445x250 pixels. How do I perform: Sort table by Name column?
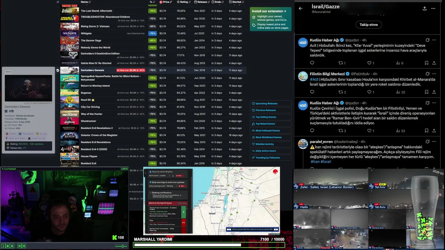(x=86, y=2)
